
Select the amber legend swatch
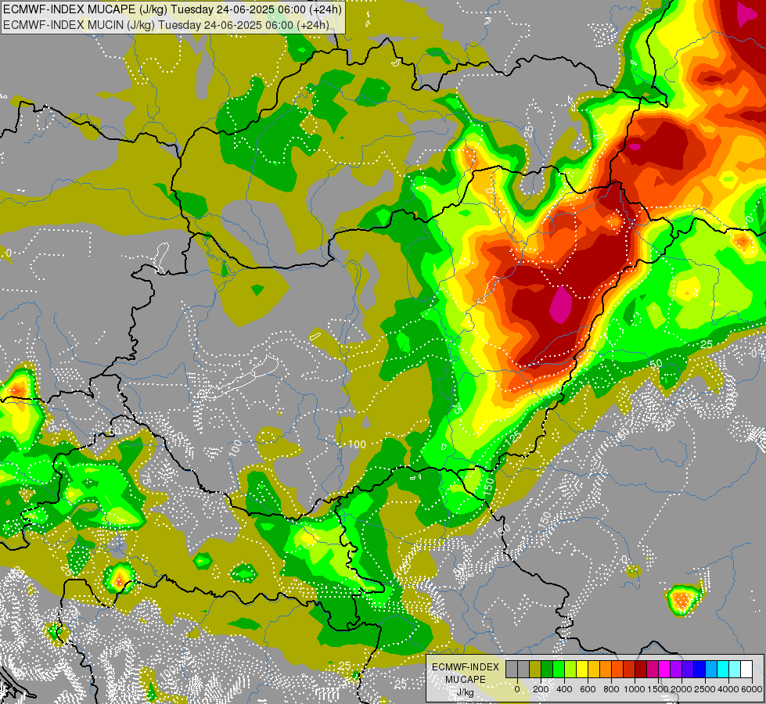[x=595, y=669]
